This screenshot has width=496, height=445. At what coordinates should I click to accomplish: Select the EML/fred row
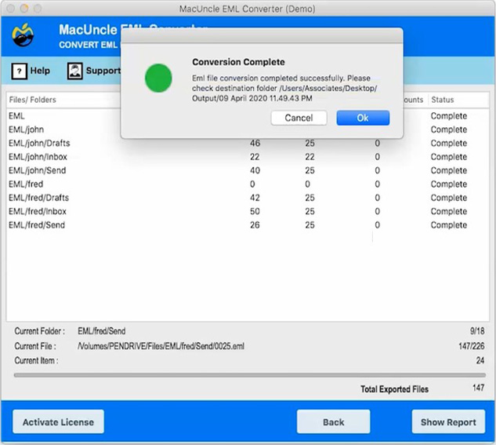click(248, 184)
